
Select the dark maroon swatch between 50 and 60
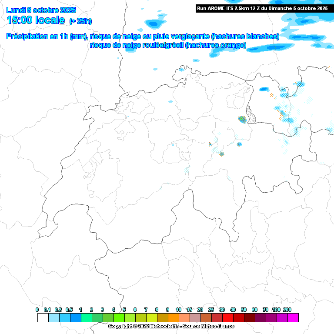(x=249, y=318)
